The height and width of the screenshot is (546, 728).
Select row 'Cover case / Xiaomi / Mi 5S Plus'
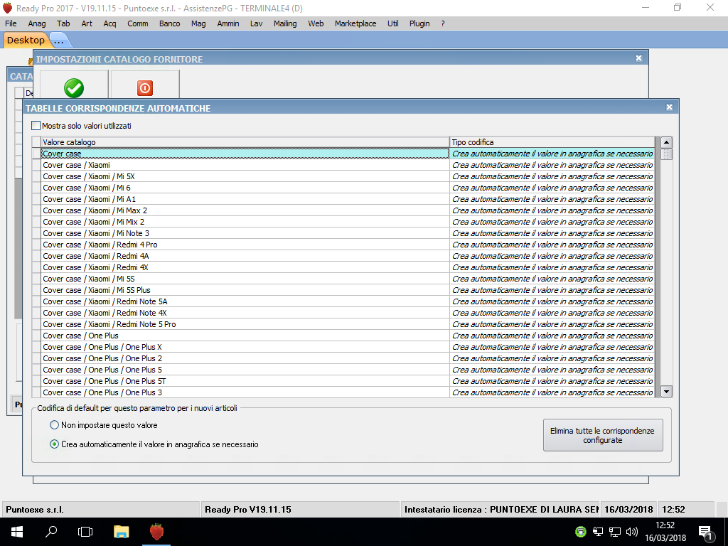245,290
